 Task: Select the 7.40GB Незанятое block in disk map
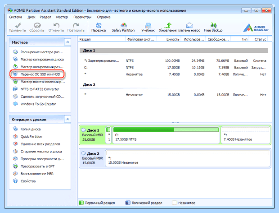point(246,135)
